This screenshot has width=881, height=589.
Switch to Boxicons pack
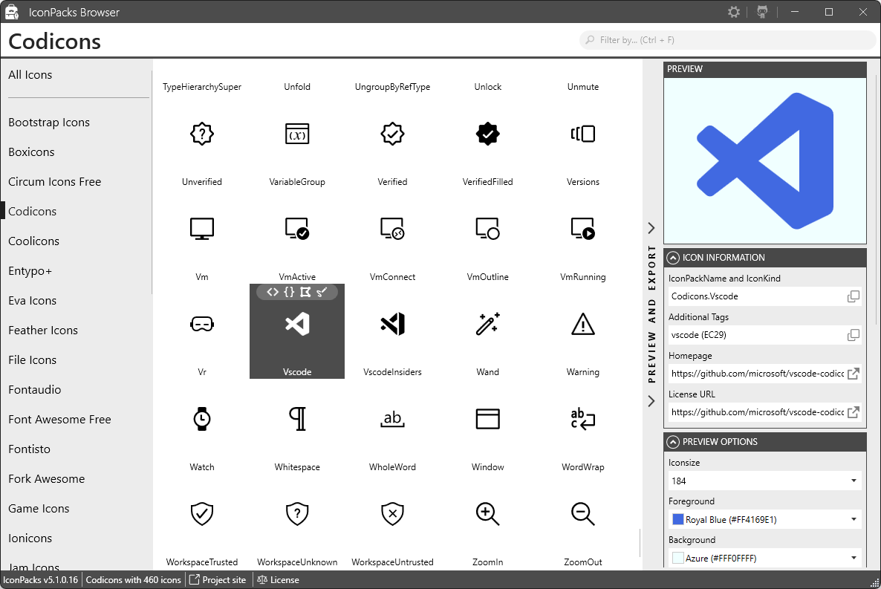(x=31, y=152)
